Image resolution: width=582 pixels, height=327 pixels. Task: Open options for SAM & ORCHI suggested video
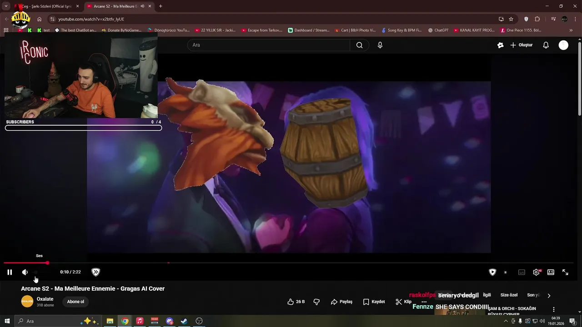[x=553, y=309]
